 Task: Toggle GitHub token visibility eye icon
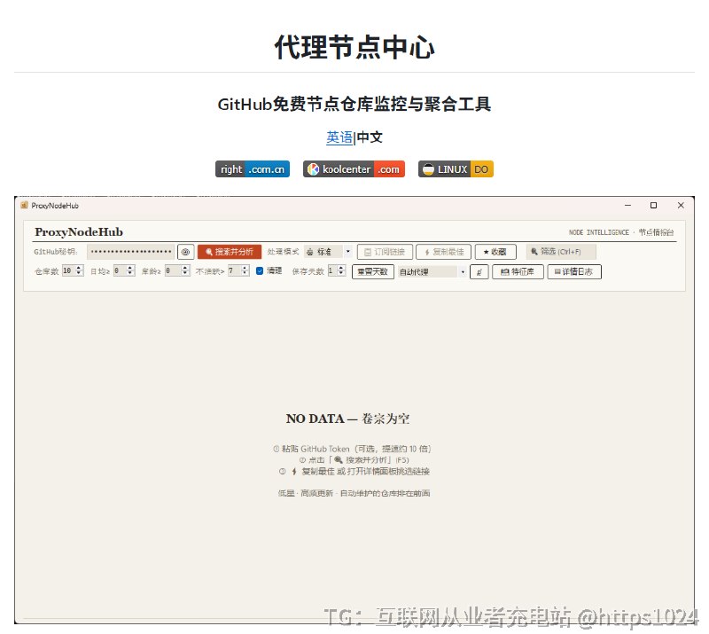tap(185, 252)
